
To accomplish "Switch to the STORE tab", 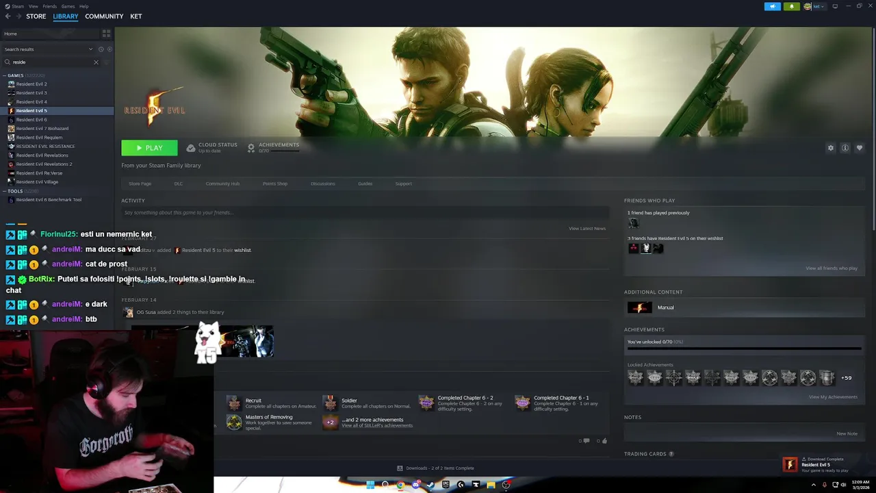I will click(x=36, y=16).
